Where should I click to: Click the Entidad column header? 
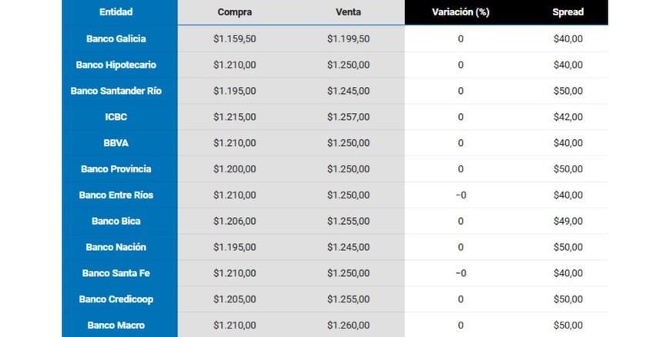[116, 12]
